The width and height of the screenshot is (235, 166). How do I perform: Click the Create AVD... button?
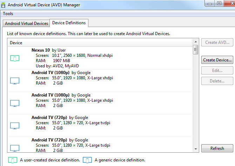point(217,42)
